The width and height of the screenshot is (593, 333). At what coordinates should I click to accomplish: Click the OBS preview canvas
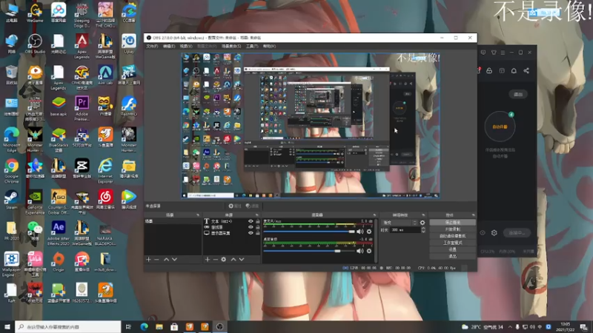[310, 125]
